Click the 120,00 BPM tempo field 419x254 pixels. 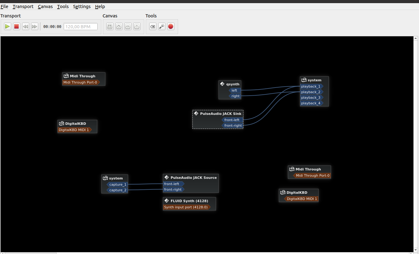(81, 27)
